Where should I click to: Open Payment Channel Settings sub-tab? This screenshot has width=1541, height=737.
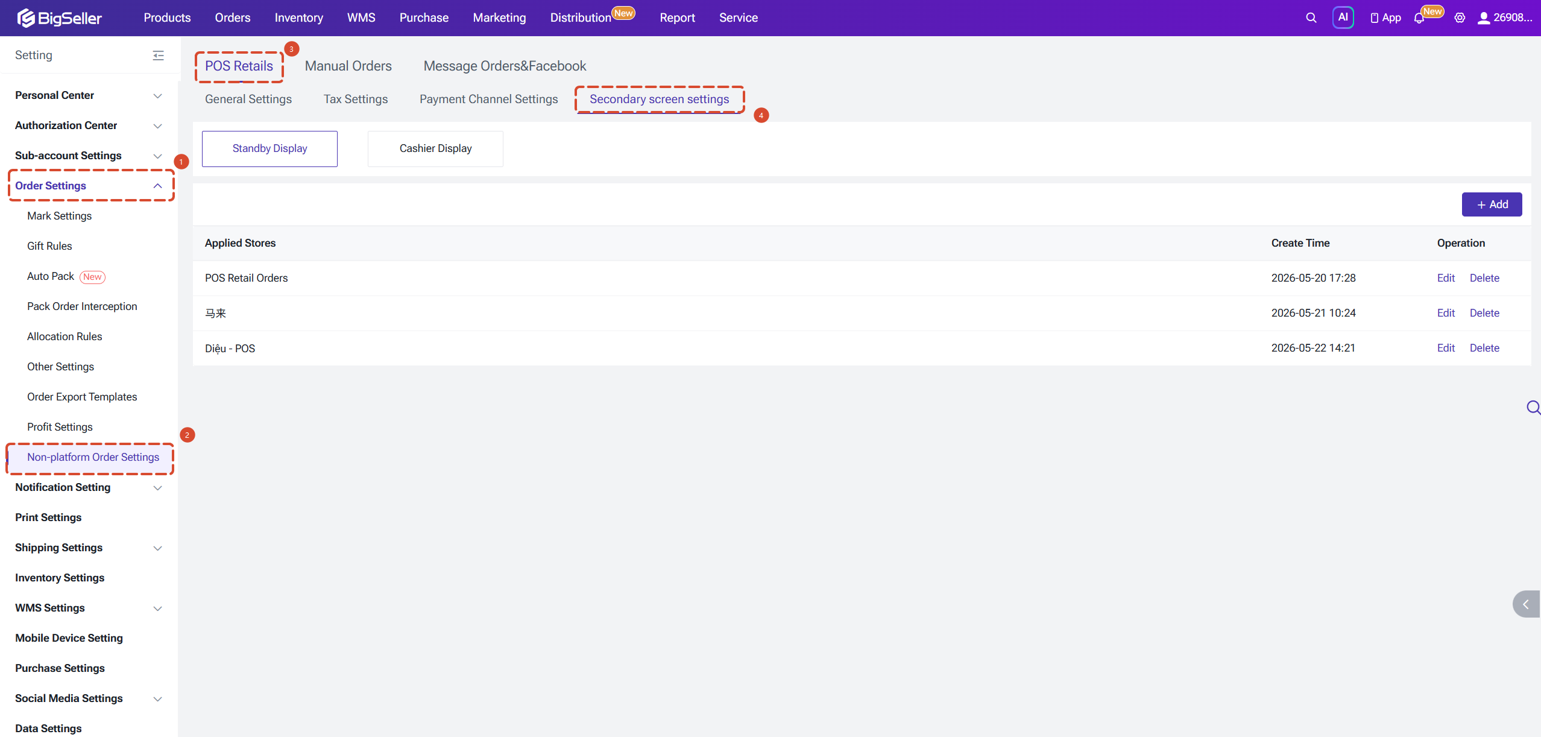(x=489, y=99)
